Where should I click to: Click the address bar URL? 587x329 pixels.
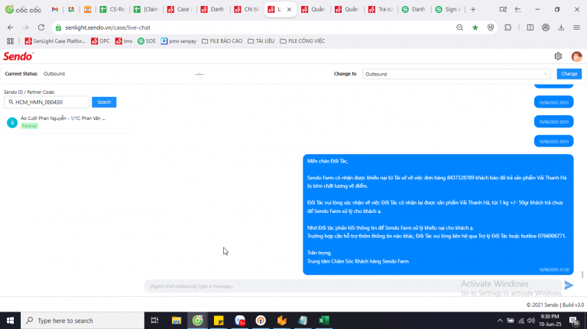pos(108,27)
